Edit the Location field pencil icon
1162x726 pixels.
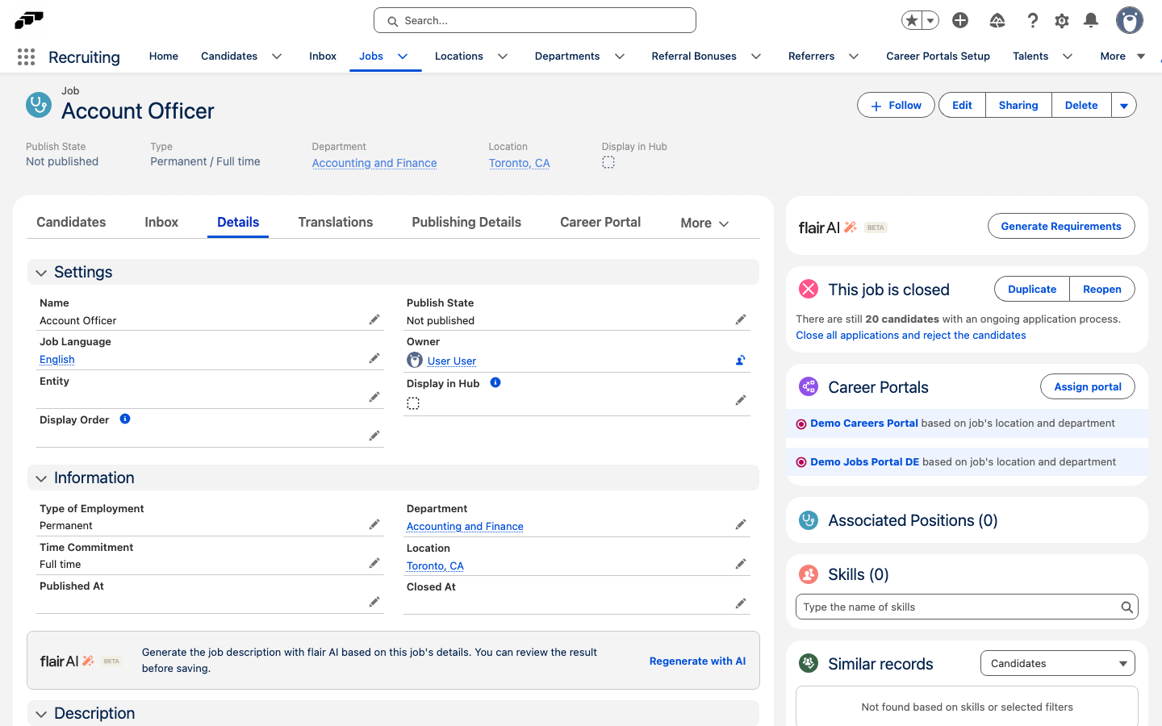[741, 564]
